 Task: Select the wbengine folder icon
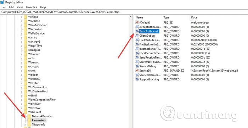[x=25, y=50]
